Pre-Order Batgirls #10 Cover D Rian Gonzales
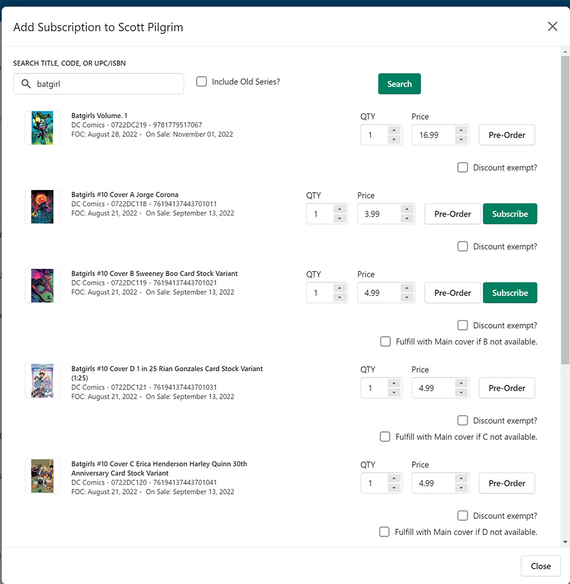570x584 pixels. coord(507,388)
